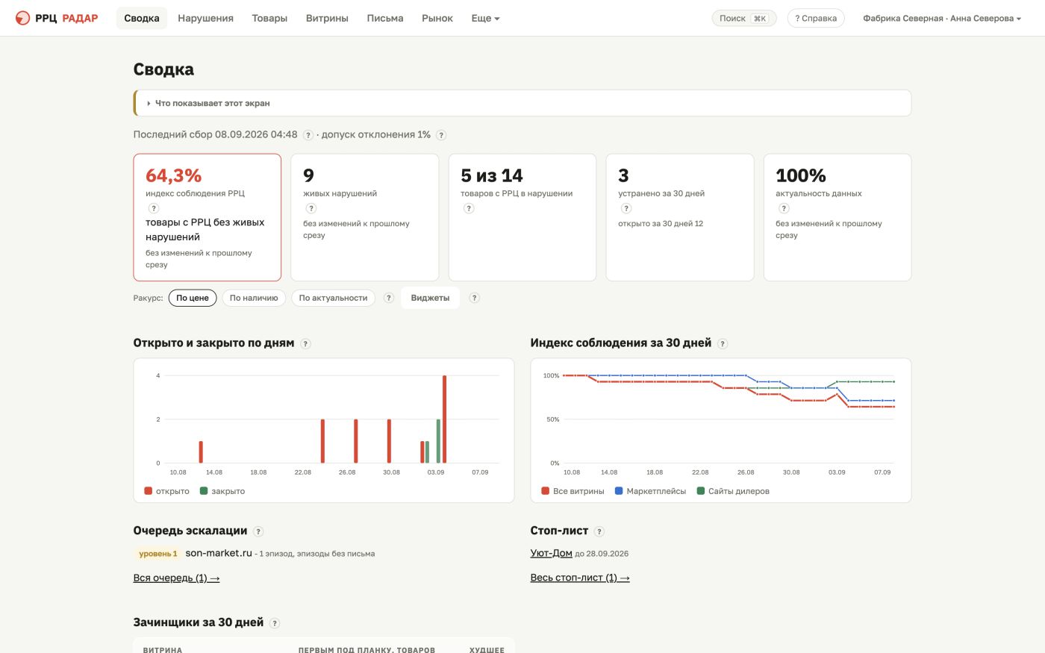This screenshot has width=1045, height=653.
Task: Click the red Все витрины legend swatch
Action: click(545, 491)
